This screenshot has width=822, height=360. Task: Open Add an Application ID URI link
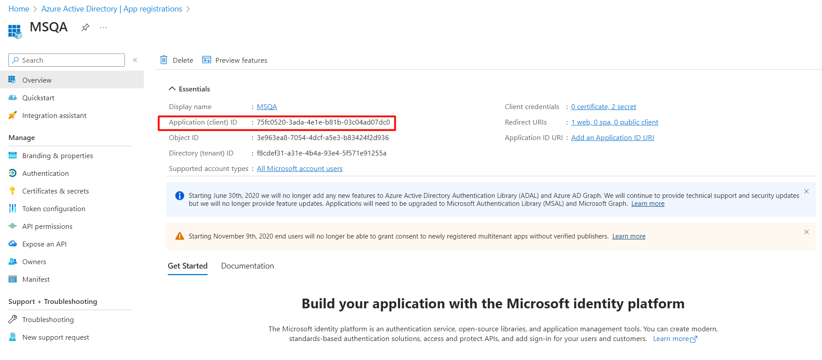click(613, 138)
